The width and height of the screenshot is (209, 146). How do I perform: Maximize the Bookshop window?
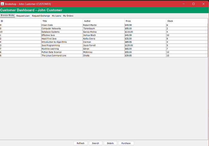(x=193, y=4)
